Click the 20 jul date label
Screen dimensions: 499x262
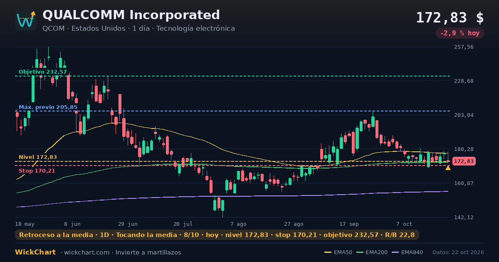(x=183, y=224)
